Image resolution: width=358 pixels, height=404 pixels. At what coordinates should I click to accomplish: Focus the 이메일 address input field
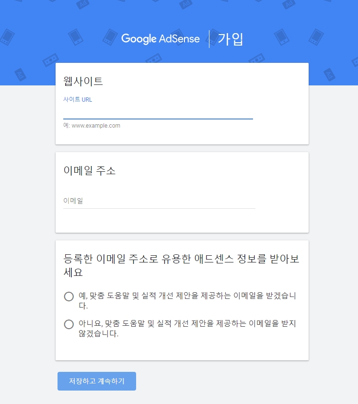159,201
